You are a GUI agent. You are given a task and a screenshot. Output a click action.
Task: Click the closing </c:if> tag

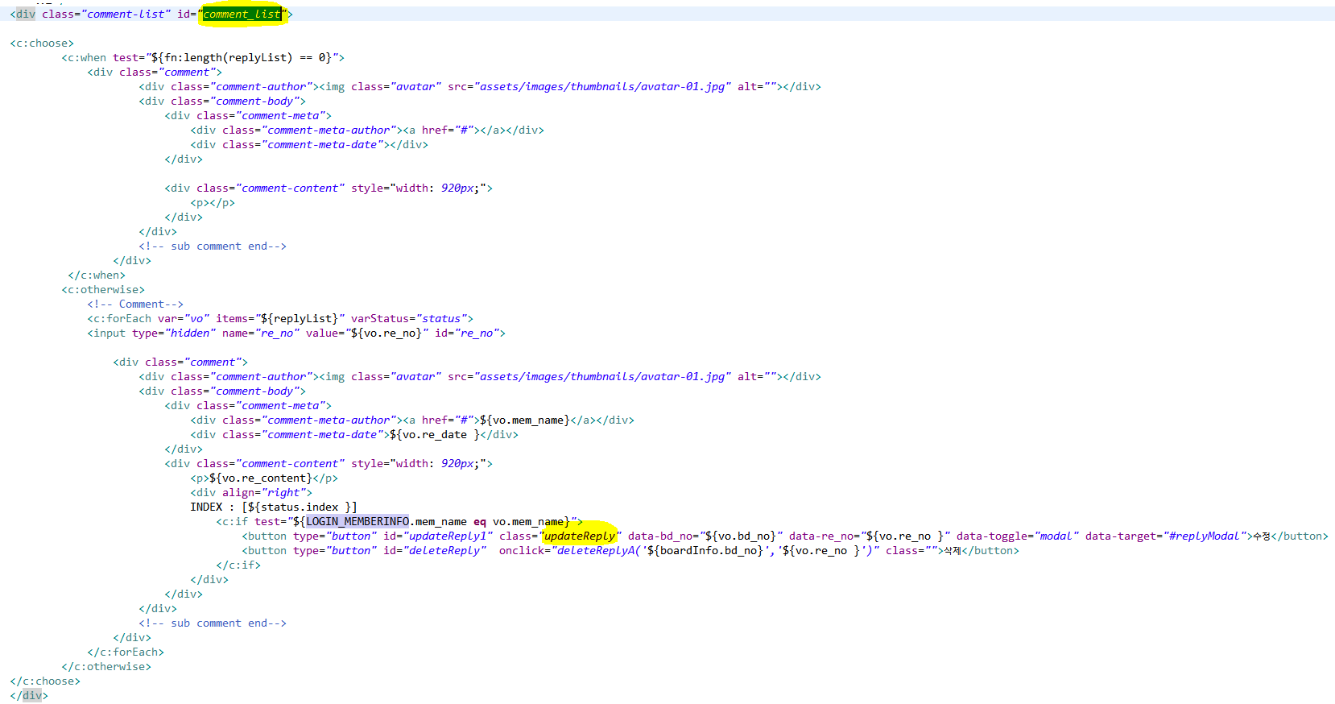point(238,565)
